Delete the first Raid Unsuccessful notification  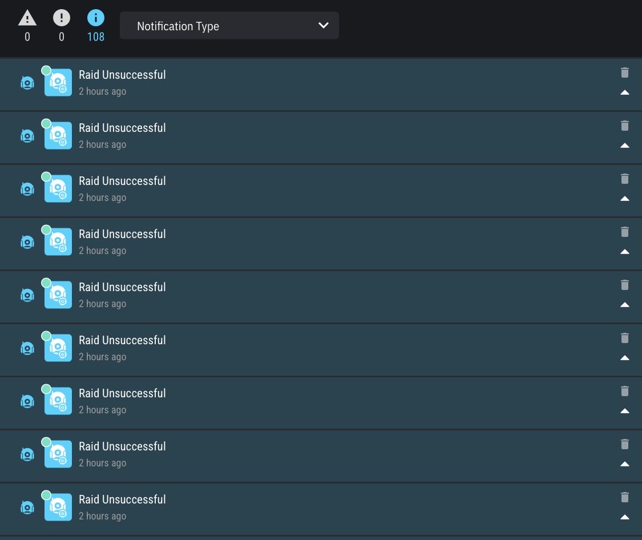tap(624, 73)
